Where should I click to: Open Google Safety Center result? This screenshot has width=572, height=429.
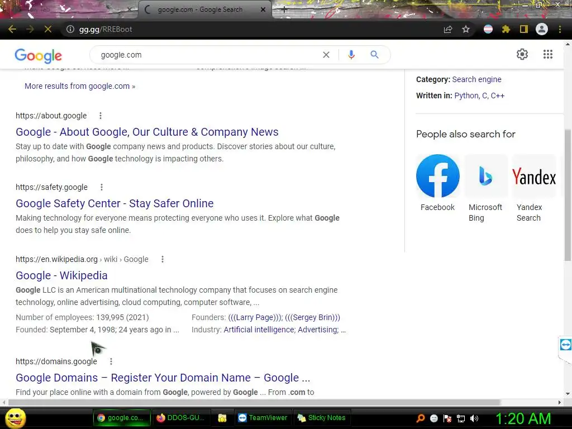click(x=115, y=203)
